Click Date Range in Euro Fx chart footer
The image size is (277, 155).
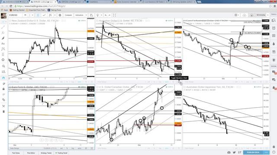point(14,148)
